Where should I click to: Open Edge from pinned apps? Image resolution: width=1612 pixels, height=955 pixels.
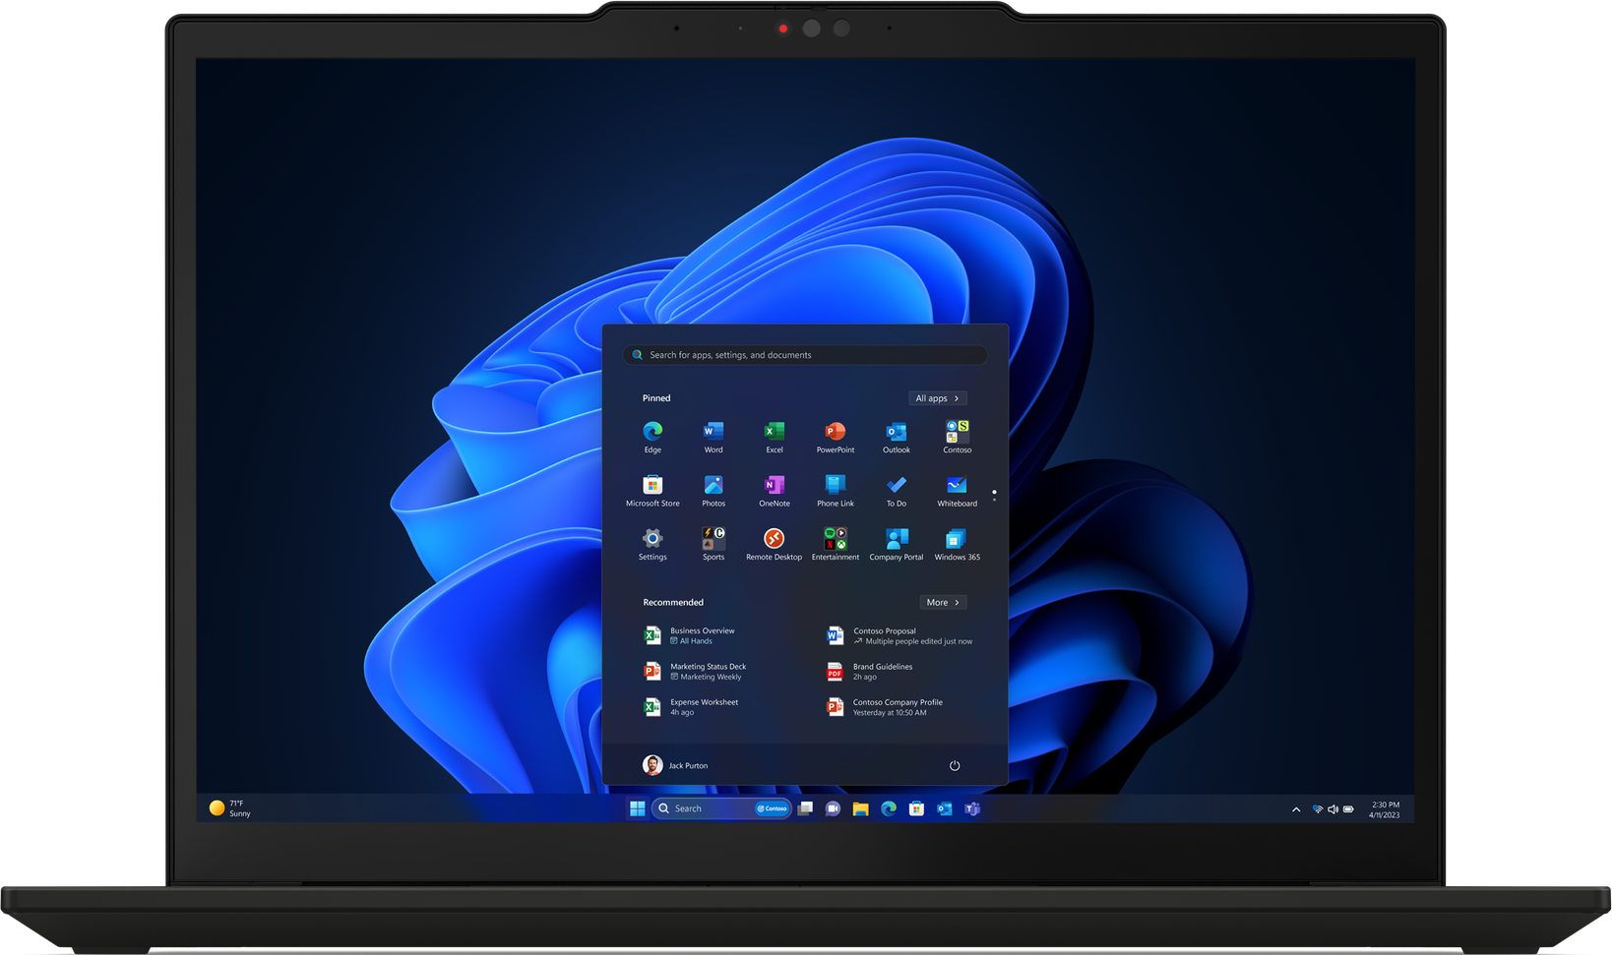[x=652, y=437]
